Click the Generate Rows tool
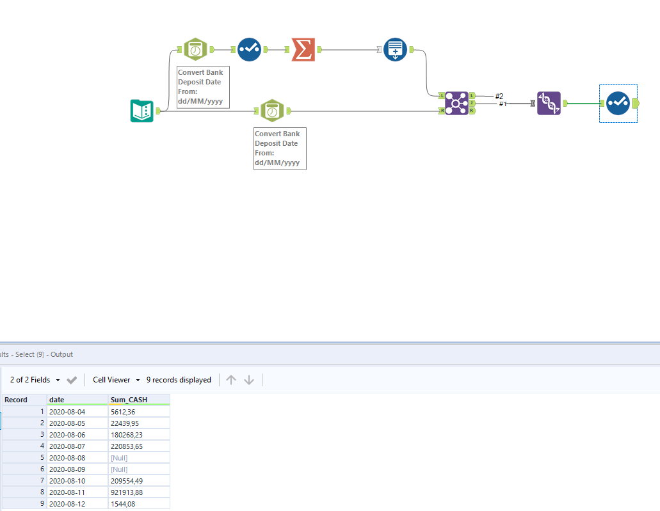The height and width of the screenshot is (511, 660). click(x=395, y=49)
